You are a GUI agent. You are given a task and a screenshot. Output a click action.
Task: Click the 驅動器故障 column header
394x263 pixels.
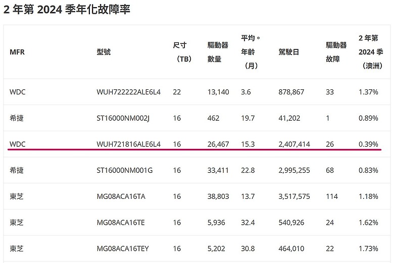pyautogui.click(x=336, y=52)
